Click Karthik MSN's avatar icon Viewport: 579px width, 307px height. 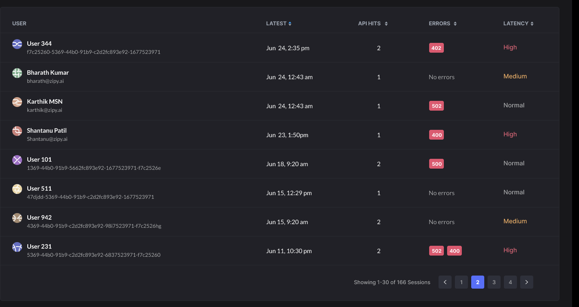click(17, 102)
